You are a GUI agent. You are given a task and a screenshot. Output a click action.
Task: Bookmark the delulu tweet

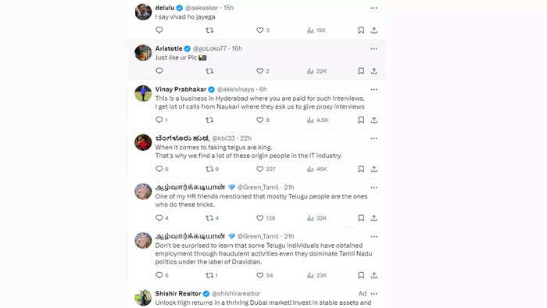(361, 30)
